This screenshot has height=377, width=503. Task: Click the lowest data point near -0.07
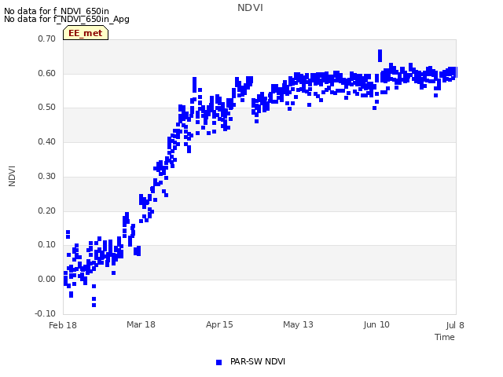(x=94, y=305)
